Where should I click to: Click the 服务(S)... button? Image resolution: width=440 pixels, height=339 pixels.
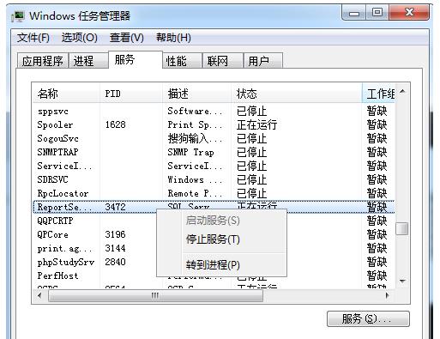click(x=368, y=318)
